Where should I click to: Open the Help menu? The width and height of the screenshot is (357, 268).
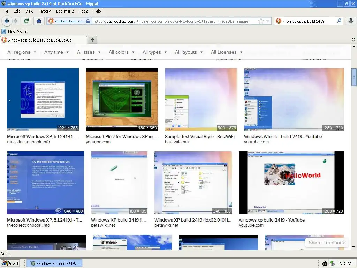point(97,11)
